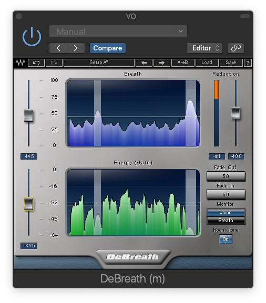The height and width of the screenshot is (303, 266).
Task: Click the Compare button
Action: point(108,48)
